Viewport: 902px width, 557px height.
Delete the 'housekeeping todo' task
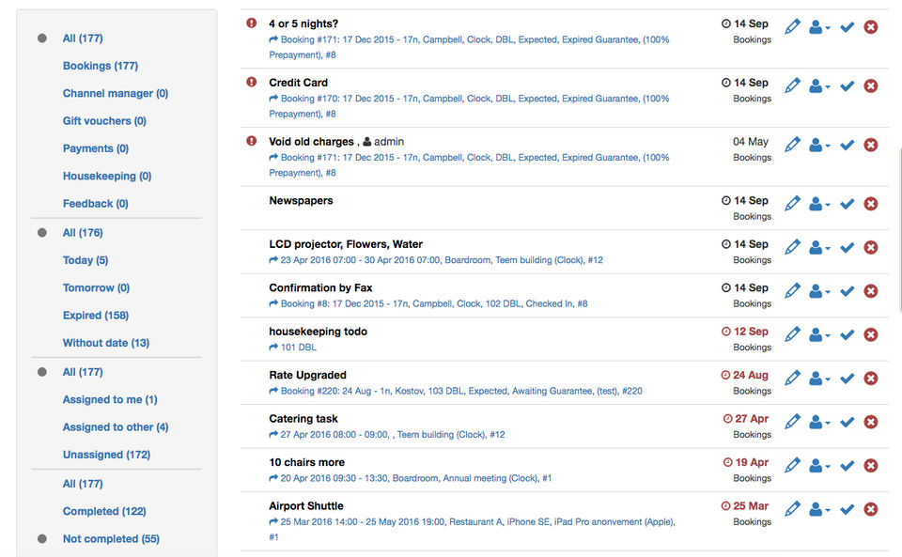[871, 334]
